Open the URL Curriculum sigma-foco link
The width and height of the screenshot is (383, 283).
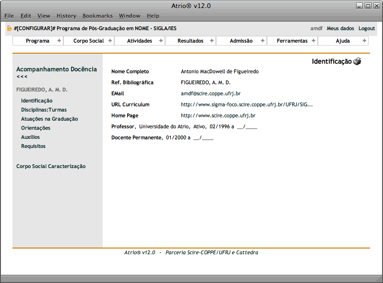pyautogui.click(x=247, y=104)
